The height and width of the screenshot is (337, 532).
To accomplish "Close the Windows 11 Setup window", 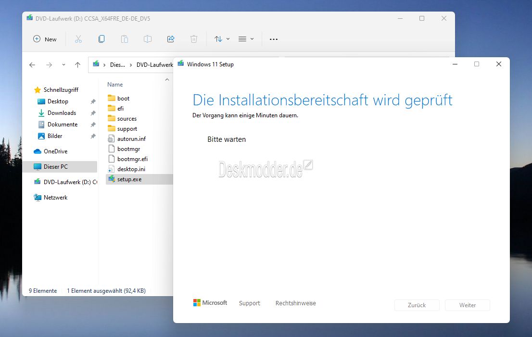I will [498, 64].
